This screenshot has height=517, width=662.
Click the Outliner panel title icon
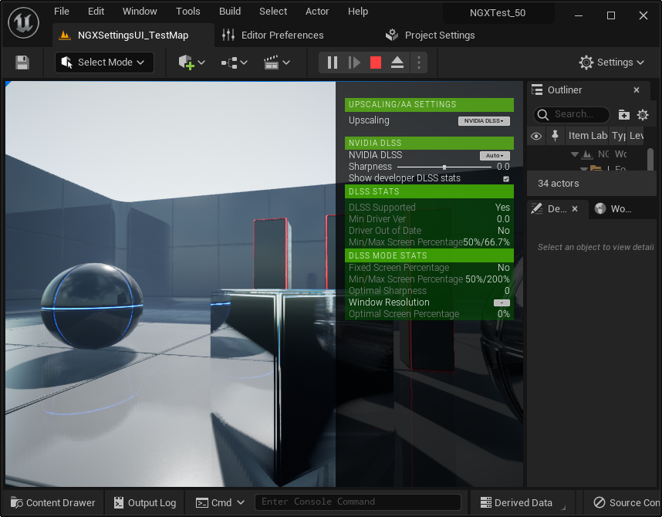point(537,90)
